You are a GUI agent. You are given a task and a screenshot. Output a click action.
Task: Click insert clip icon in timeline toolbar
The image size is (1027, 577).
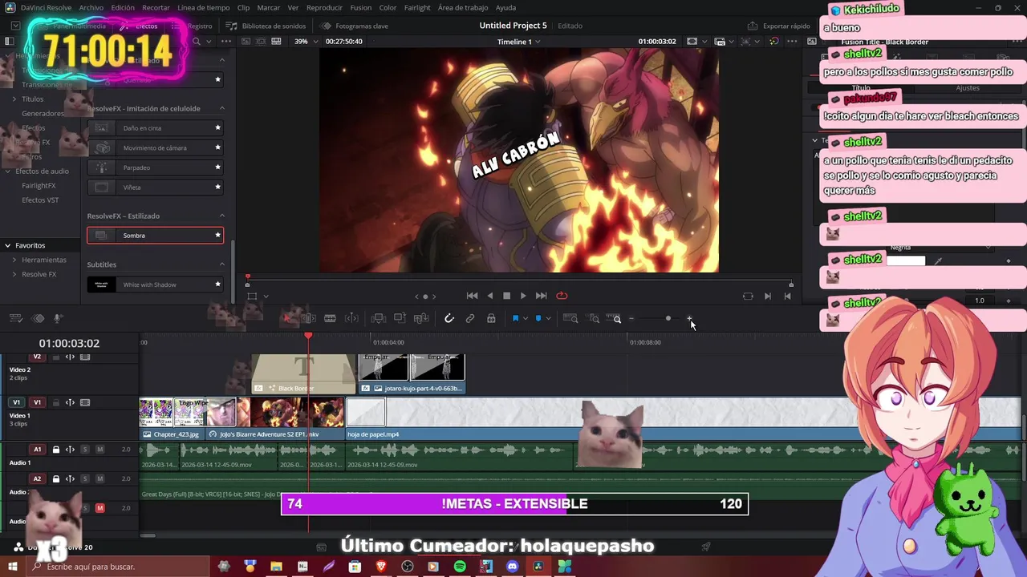(379, 318)
